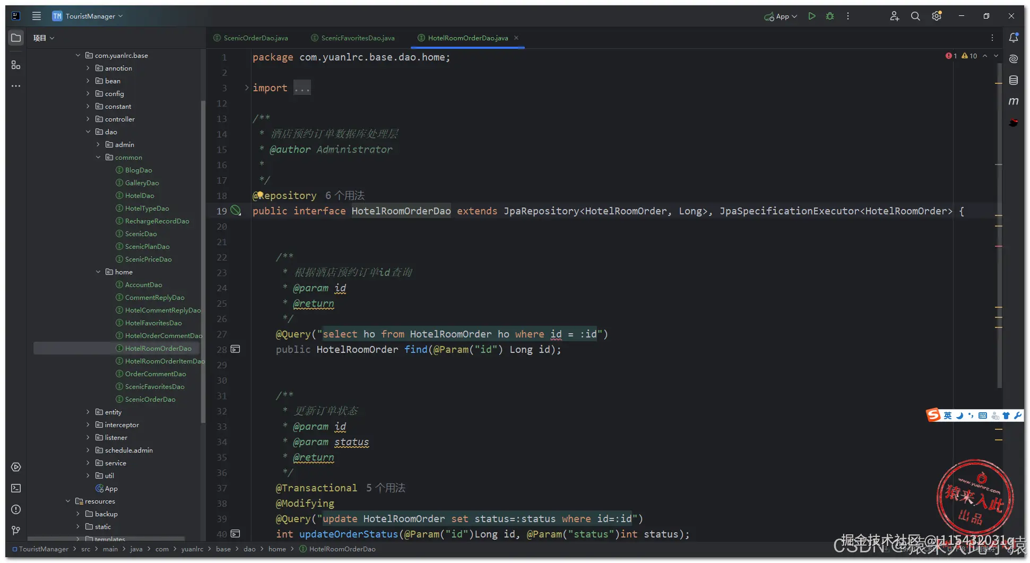Show the error count indicator

951,56
